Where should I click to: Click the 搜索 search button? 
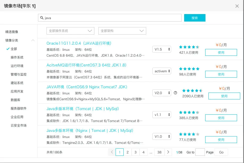pyautogui.click(x=195, y=18)
